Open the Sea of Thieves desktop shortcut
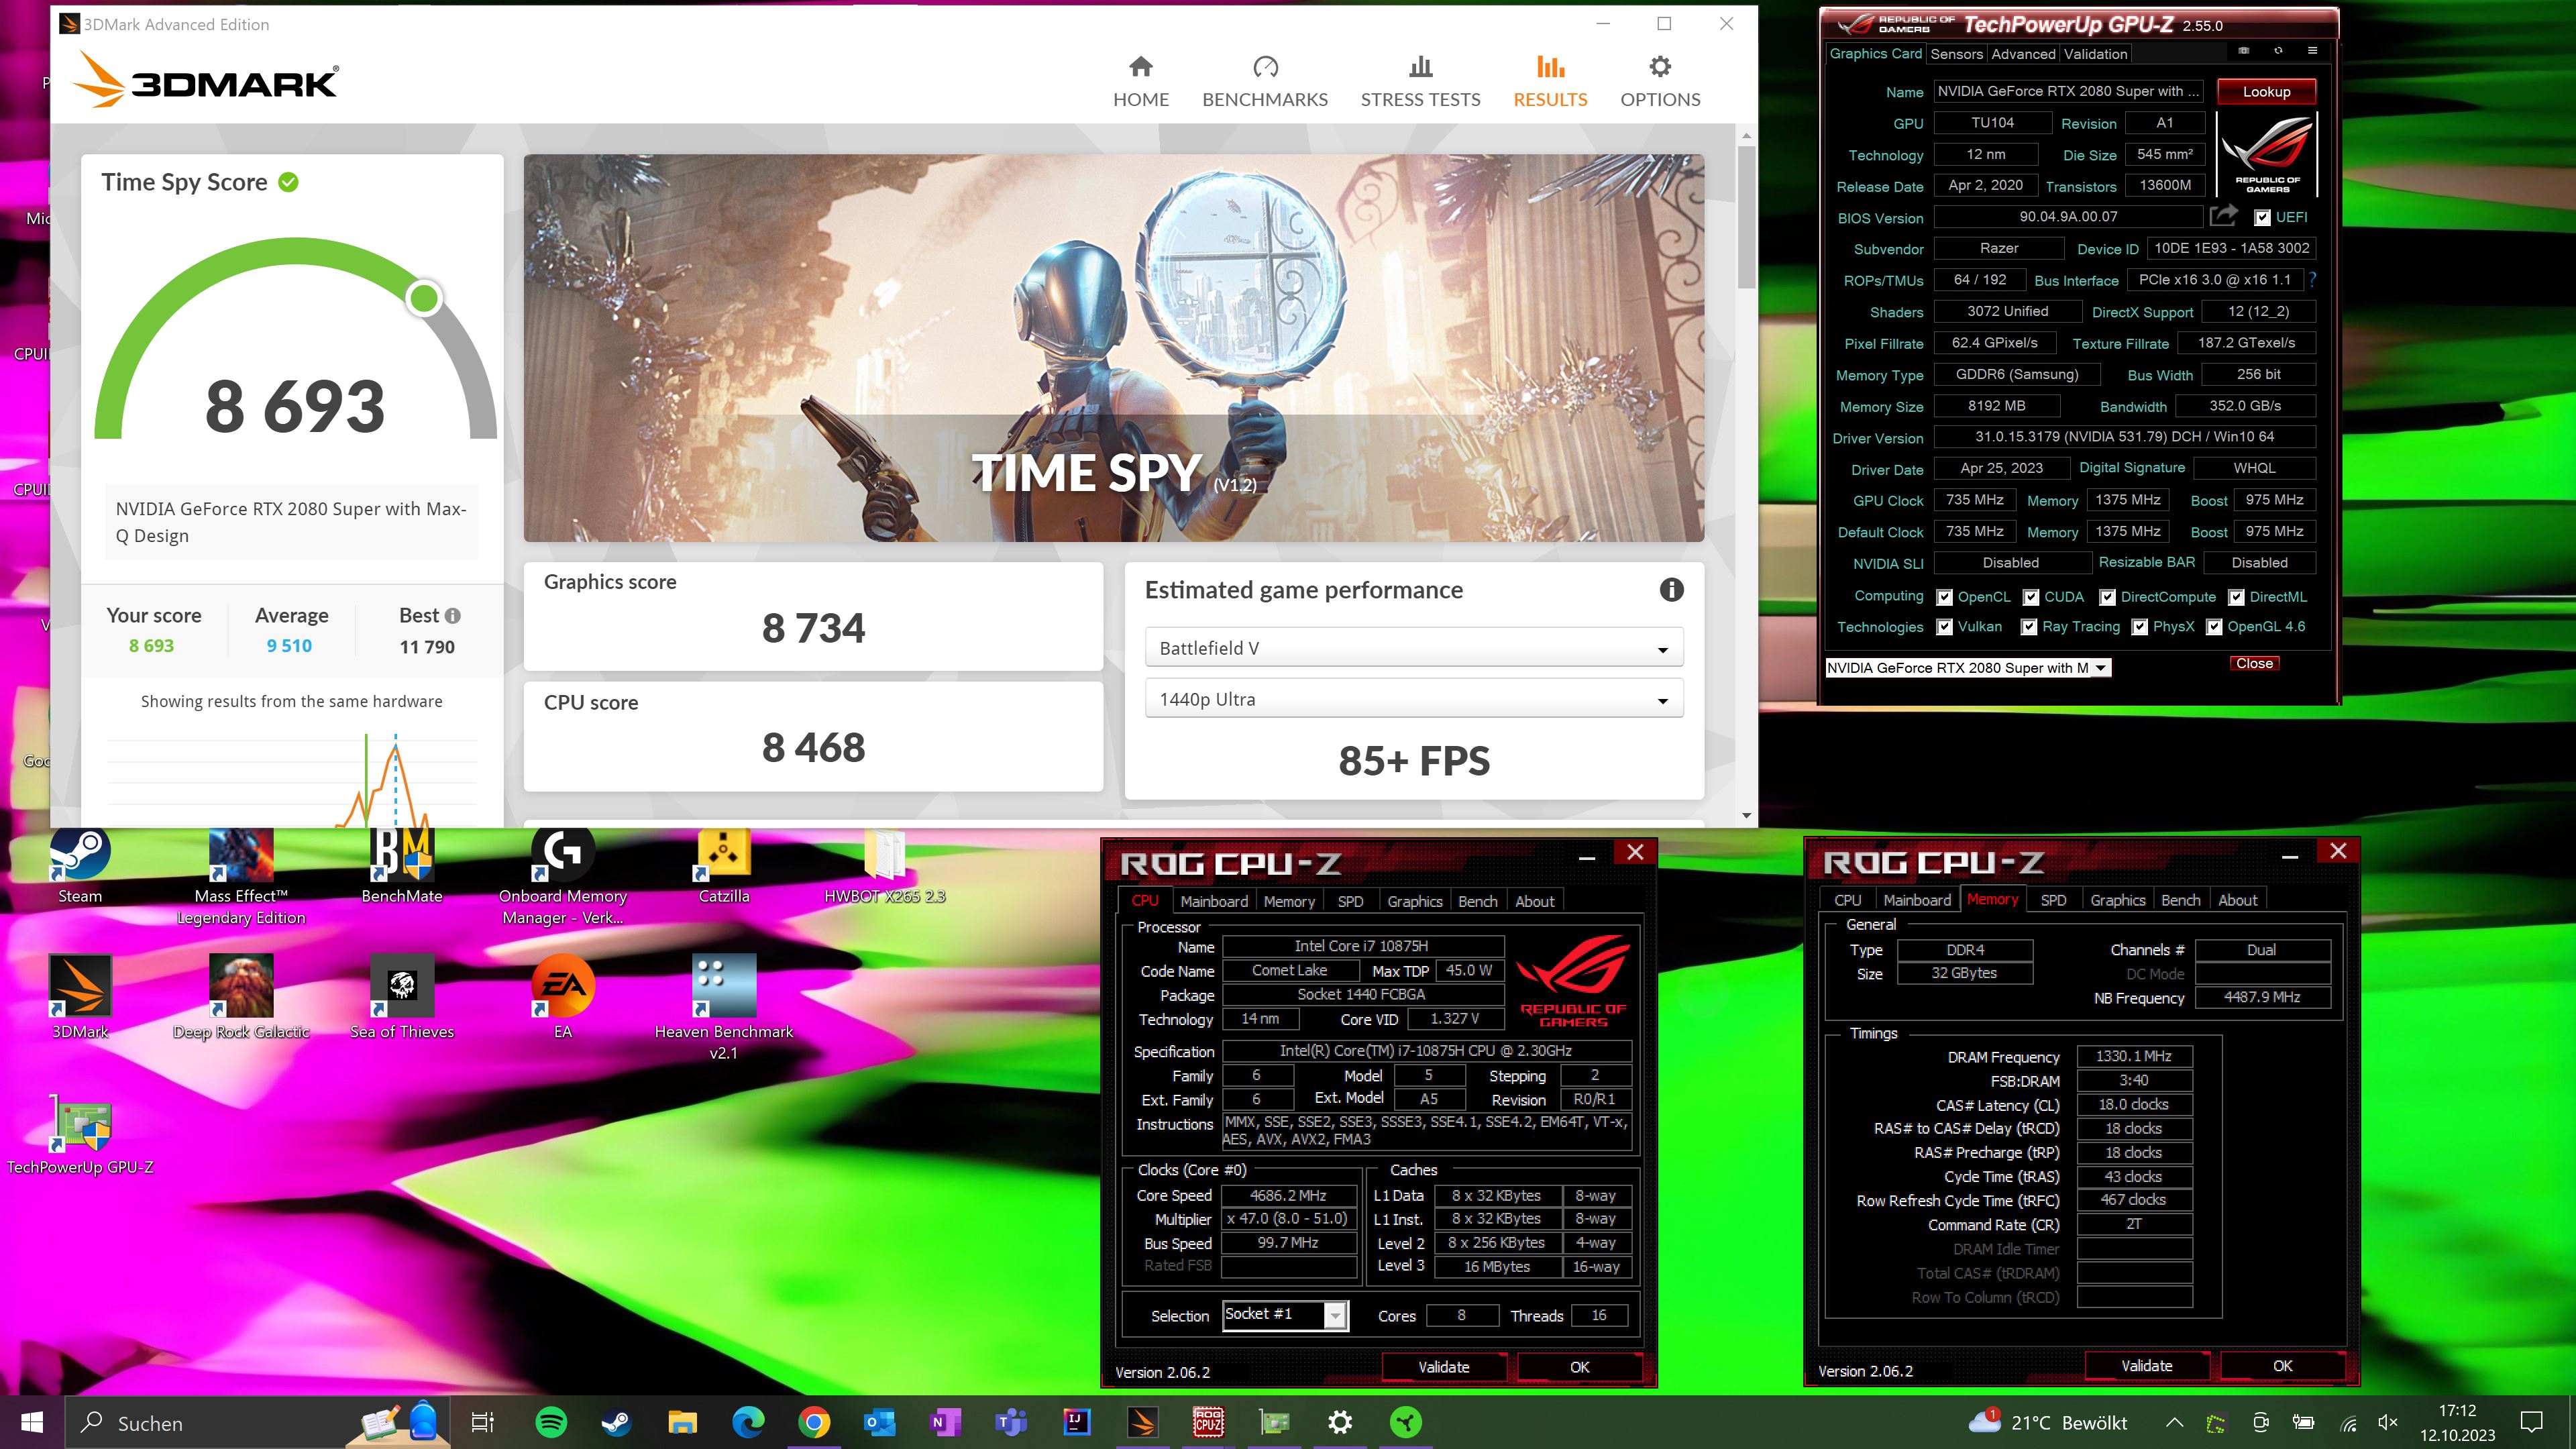The width and height of the screenshot is (2576, 1449). [x=402, y=997]
